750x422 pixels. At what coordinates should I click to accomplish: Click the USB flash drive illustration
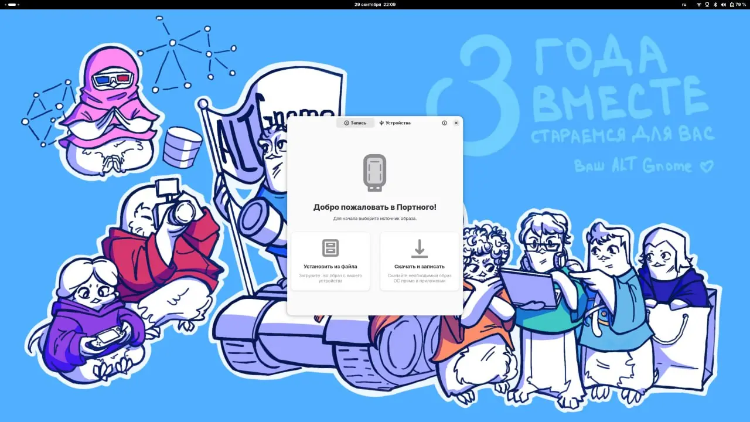pos(374,173)
